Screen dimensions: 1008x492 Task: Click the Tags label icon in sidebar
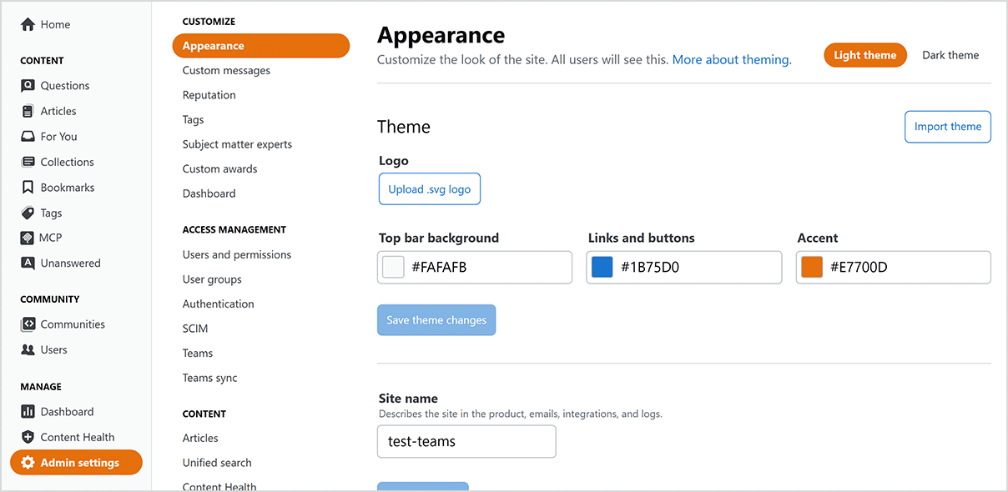[28, 213]
